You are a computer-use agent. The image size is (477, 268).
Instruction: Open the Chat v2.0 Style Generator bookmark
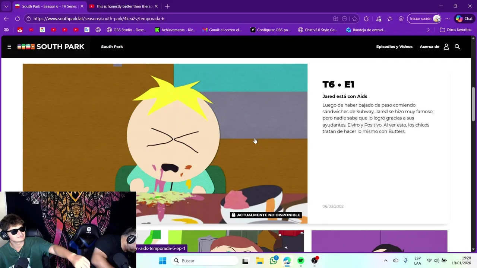click(x=318, y=30)
